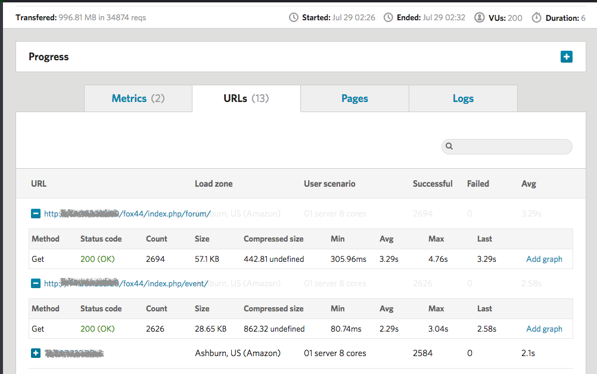Collapse the forum URL row
Screen dimensions: 597x374
pos(36,214)
